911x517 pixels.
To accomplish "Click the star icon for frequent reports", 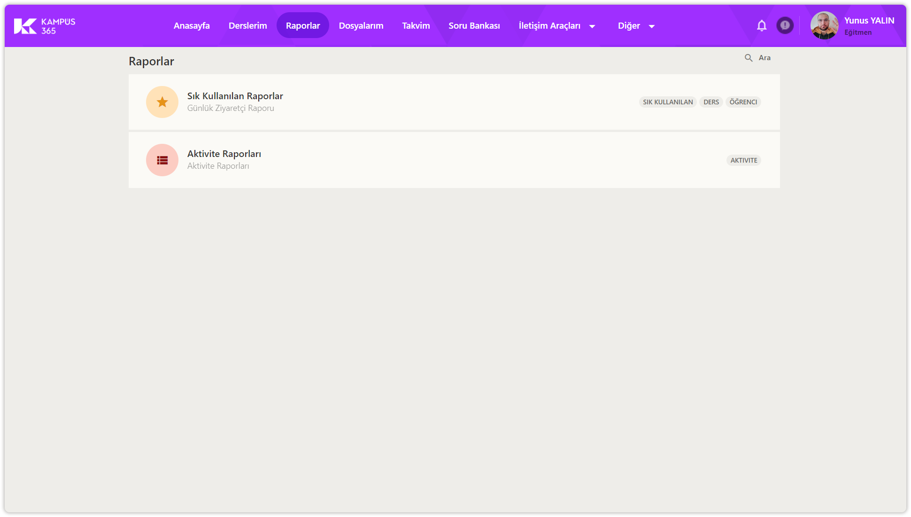I will [x=162, y=102].
